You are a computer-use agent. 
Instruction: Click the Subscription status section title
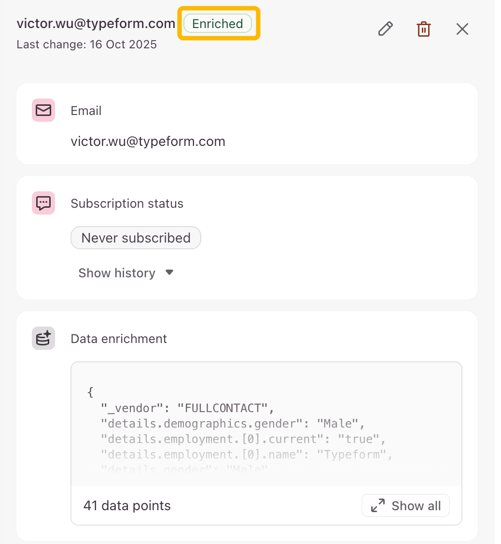pyautogui.click(x=127, y=203)
